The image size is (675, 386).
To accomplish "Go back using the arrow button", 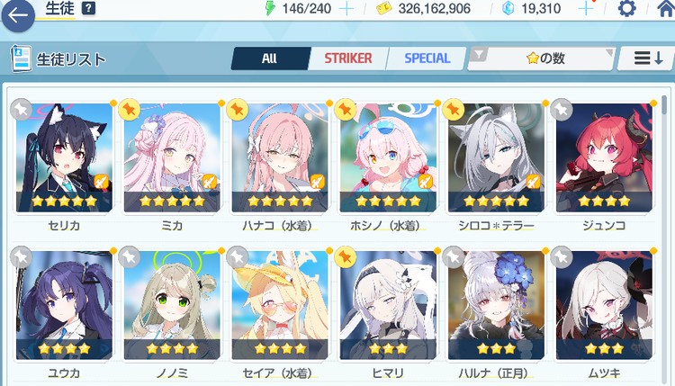I will click(x=18, y=15).
